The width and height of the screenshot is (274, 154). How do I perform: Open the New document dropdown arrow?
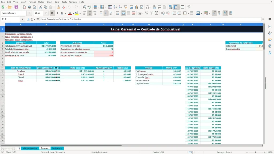6,7
